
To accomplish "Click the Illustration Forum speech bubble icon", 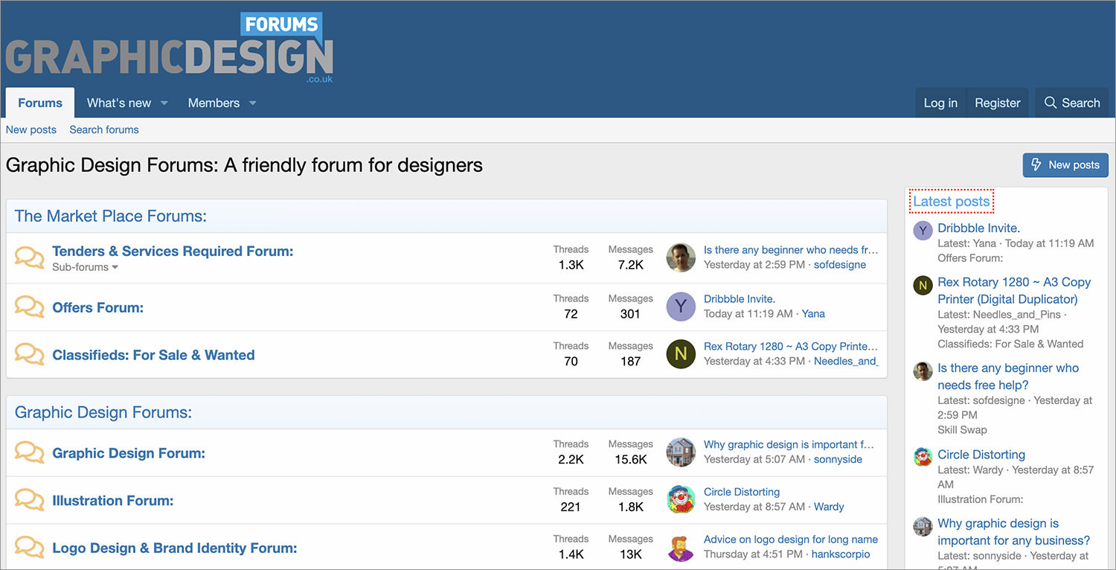I will point(29,499).
